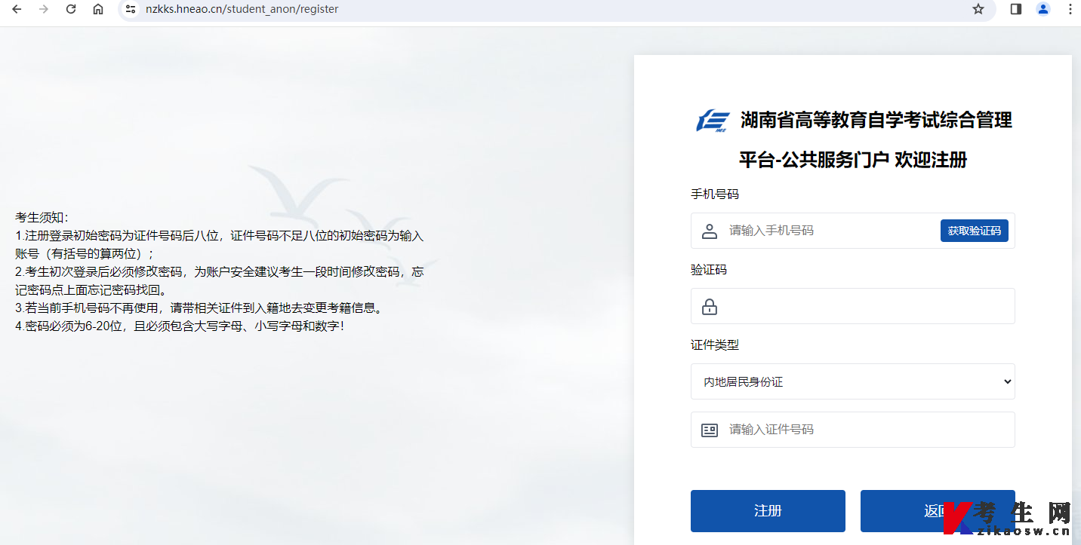Refresh the registration page
This screenshot has width=1081, height=545.
pyautogui.click(x=70, y=9)
